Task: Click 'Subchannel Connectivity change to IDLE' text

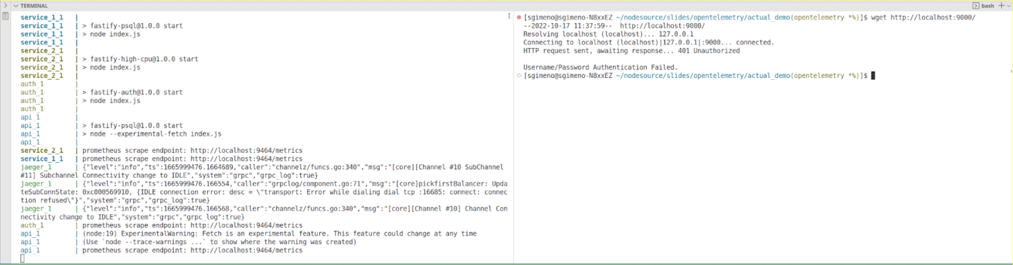Action: pyautogui.click(x=113, y=175)
